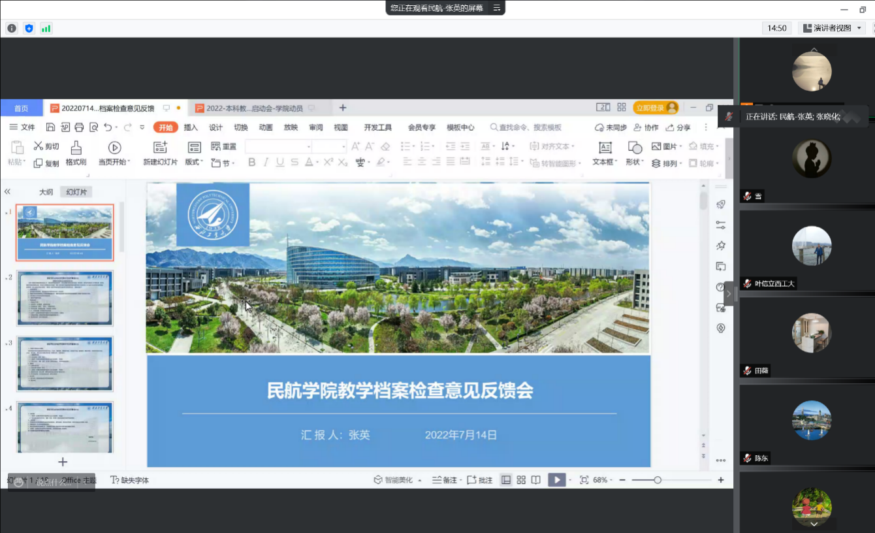Click the 分享 share button
Screen dimensions: 875x533
(x=678, y=127)
